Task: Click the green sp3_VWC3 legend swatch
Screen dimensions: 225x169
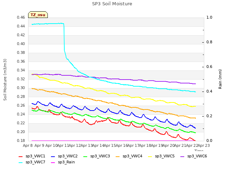Action: [x=85, y=157]
